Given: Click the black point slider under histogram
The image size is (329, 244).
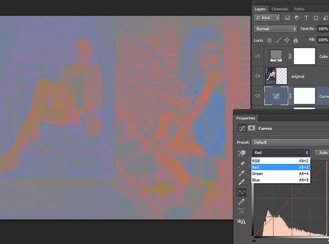Looking at the screenshot, I should 254,239.
